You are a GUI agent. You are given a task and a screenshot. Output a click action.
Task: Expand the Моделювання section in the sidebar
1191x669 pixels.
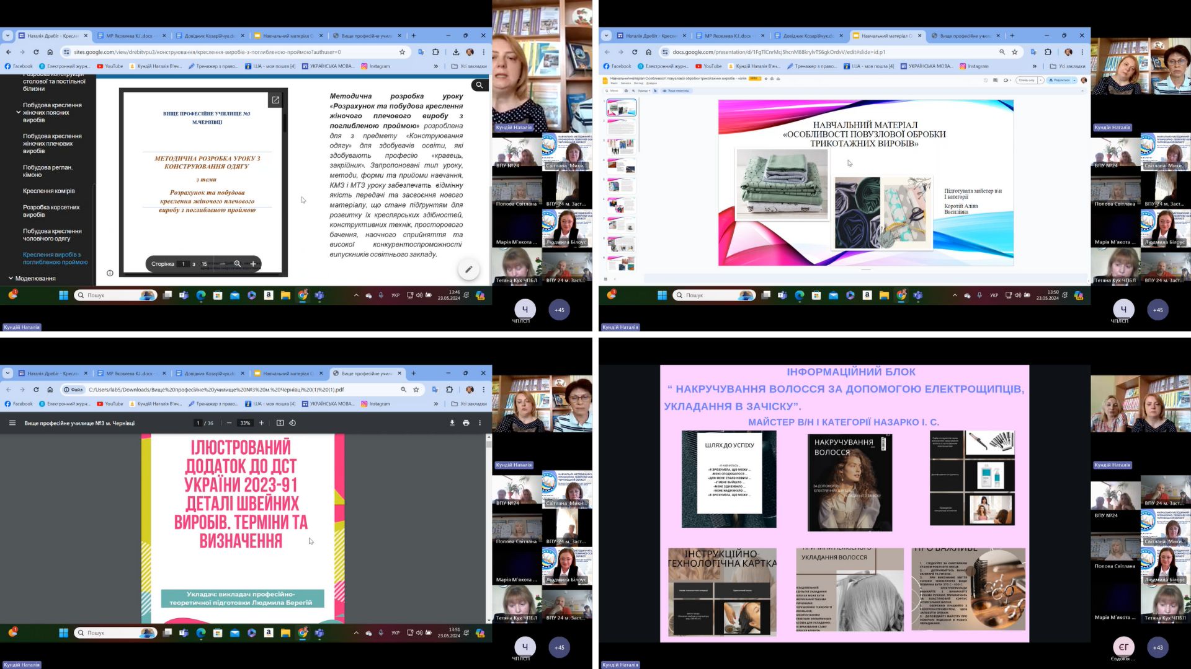click(x=11, y=279)
